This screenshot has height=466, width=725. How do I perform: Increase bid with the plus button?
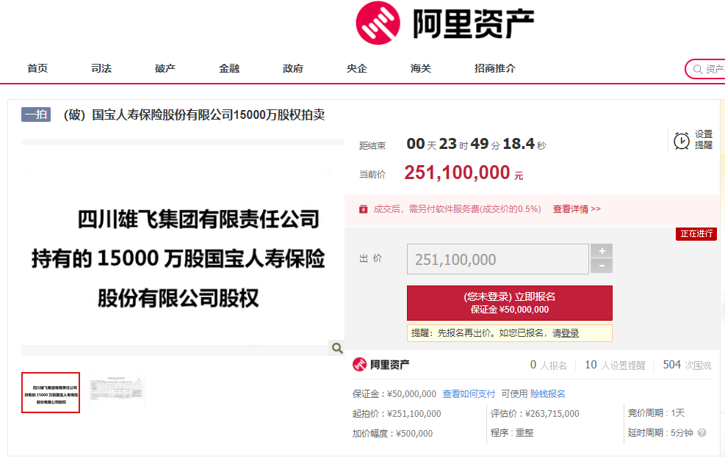(602, 251)
